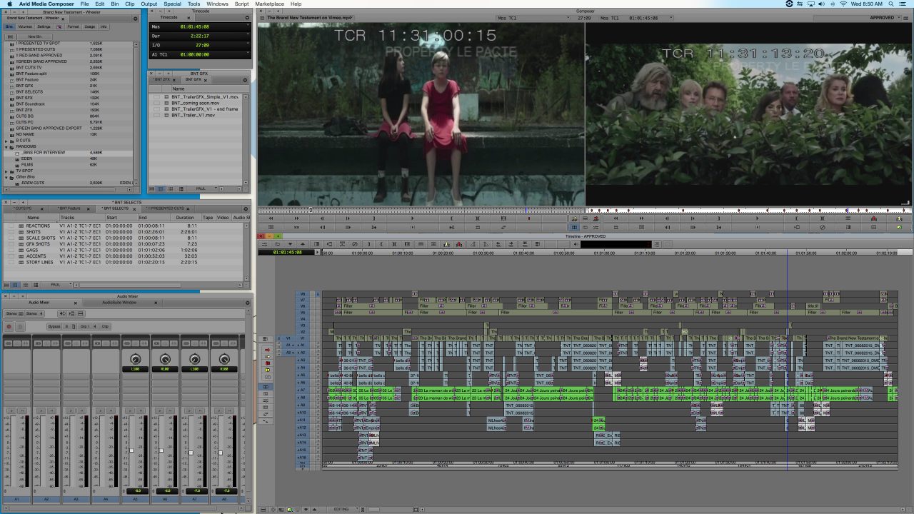Switch to the AudioSuite Window tab
The height and width of the screenshot is (514, 914).
(119, 302)
